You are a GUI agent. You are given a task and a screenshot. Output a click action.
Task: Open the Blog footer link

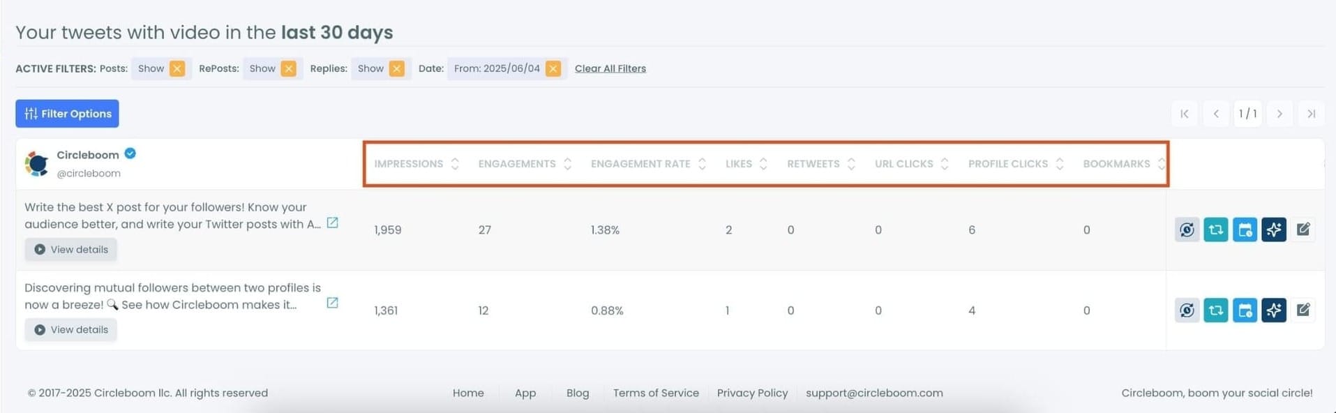click(x=578, y=393)
